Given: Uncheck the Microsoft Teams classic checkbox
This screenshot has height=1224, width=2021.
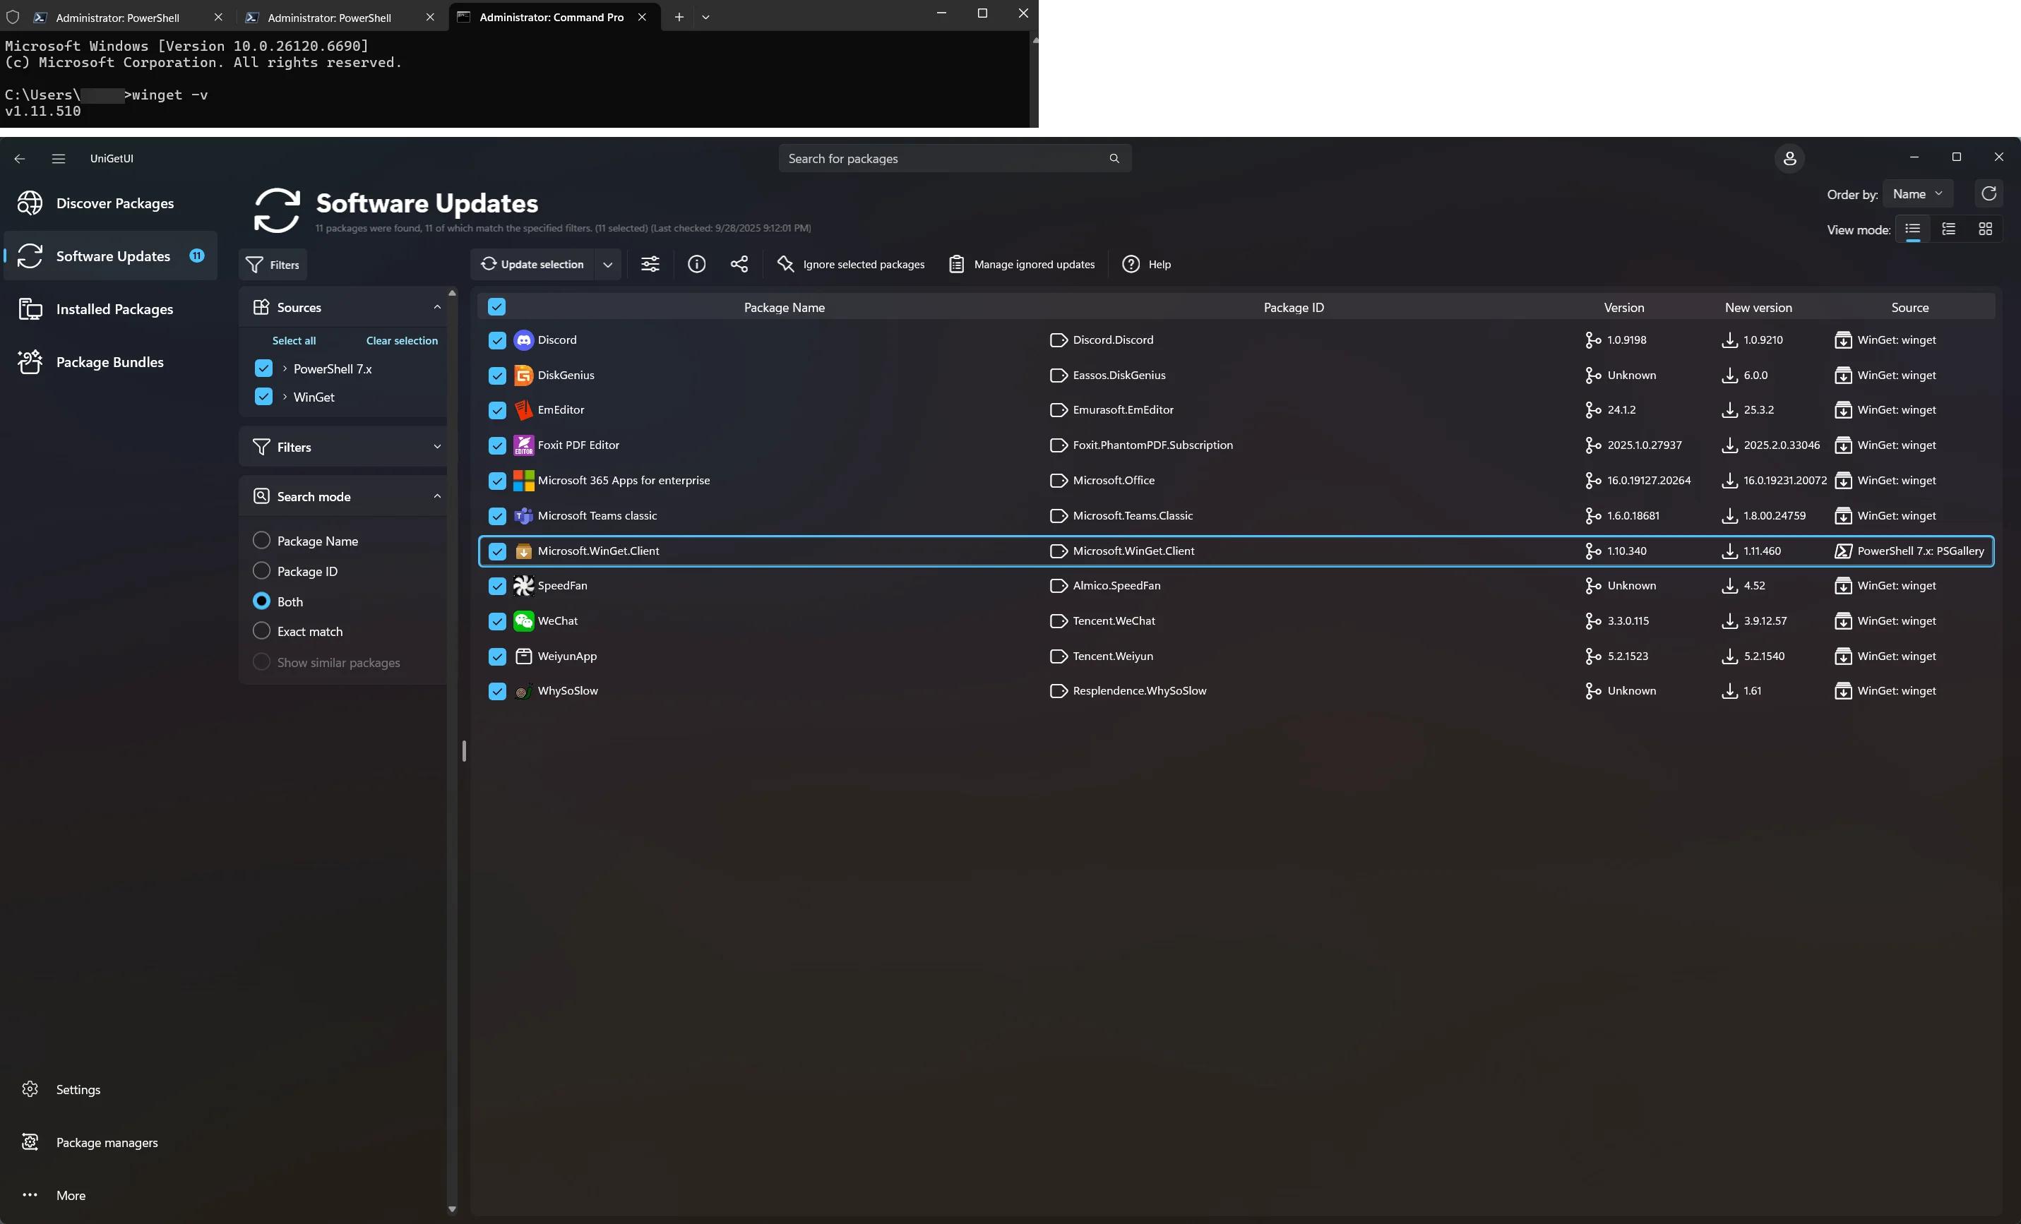Looking at the screenshot, I should coord(497,516).
